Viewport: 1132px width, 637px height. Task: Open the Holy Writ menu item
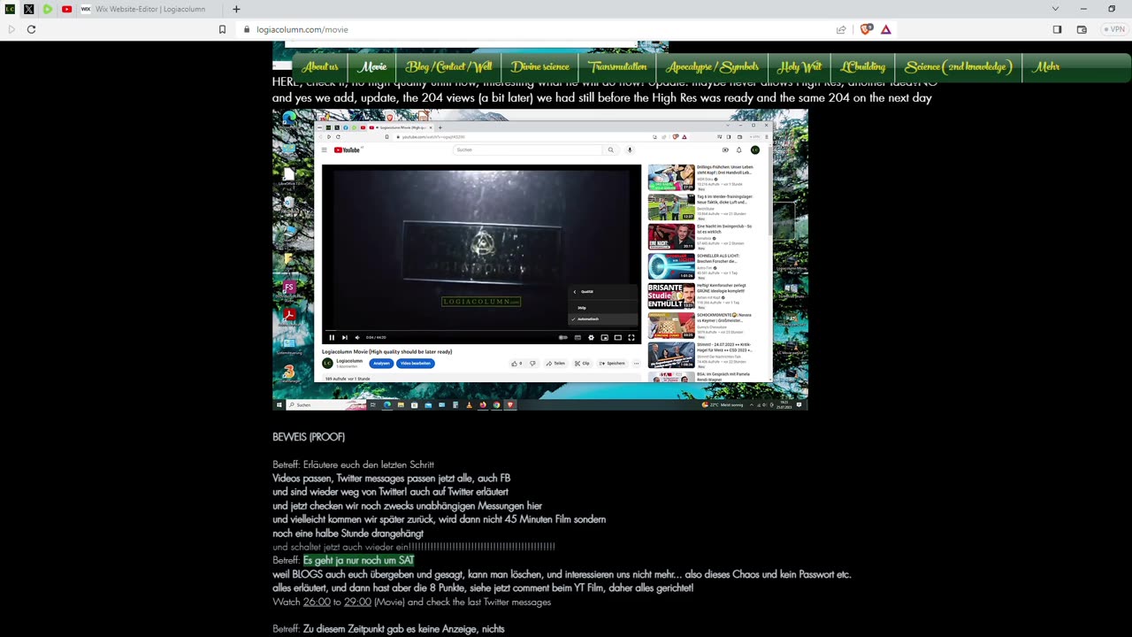pos(799,67)
